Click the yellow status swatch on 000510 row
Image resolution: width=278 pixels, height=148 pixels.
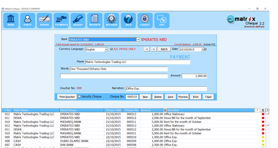tap(263, 137)
